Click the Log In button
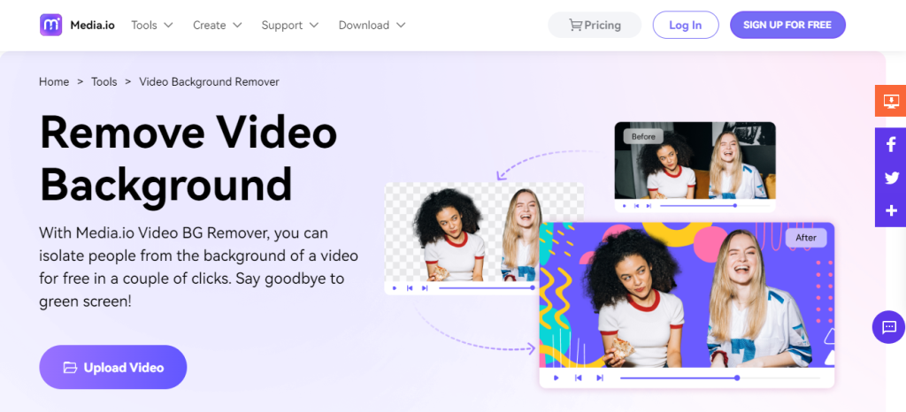The height and width of the screenshot is (412, 906). click(686, 25)
